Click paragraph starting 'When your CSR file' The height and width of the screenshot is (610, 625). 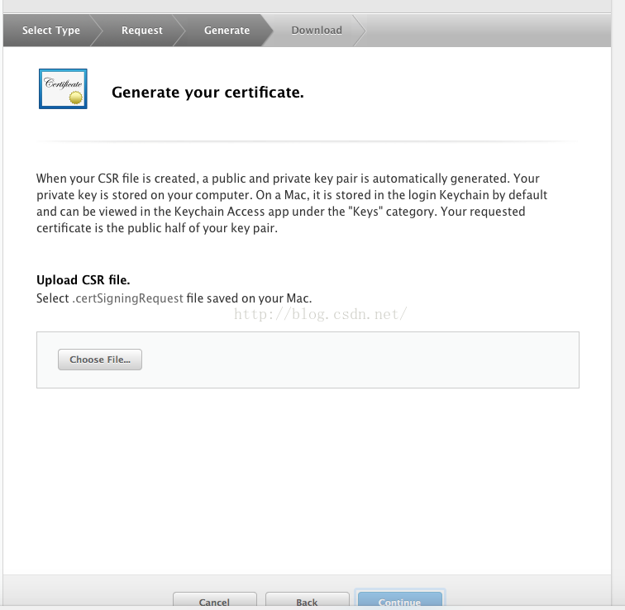292,203
